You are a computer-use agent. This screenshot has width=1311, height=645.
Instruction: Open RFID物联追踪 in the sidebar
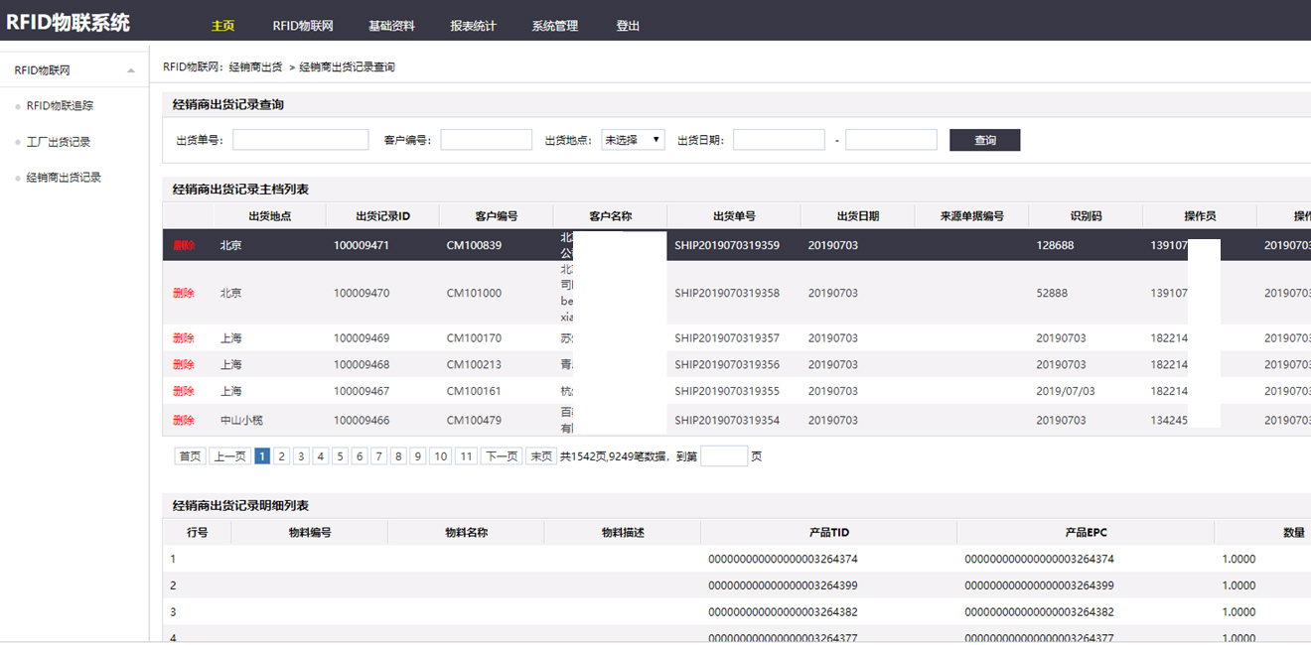pyautogui.click(x=60, y=105)
